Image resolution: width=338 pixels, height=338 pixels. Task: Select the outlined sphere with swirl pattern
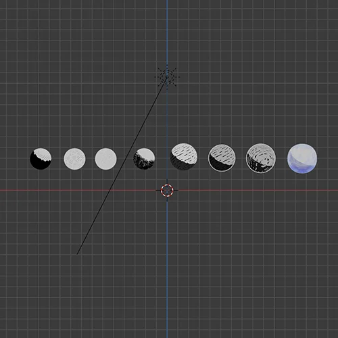coord(261,158)
